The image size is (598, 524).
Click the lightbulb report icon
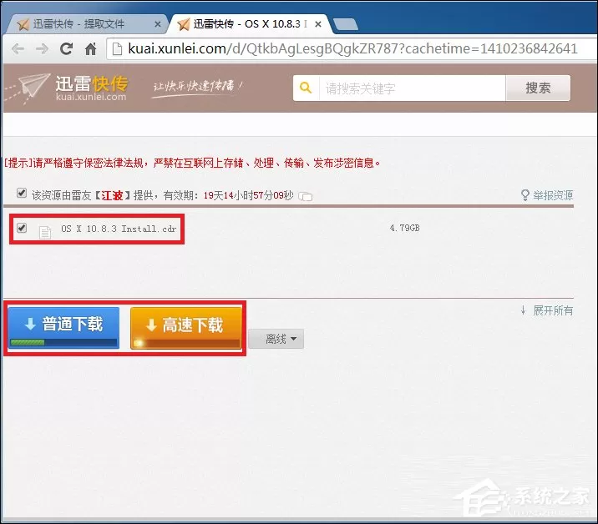click(x=525, y=195)
